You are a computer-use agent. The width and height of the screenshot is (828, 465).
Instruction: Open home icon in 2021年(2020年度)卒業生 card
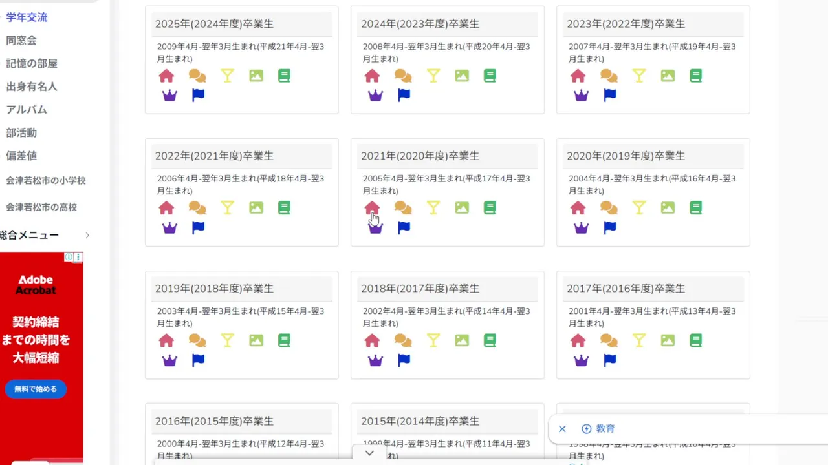click(x=372, y=208)
